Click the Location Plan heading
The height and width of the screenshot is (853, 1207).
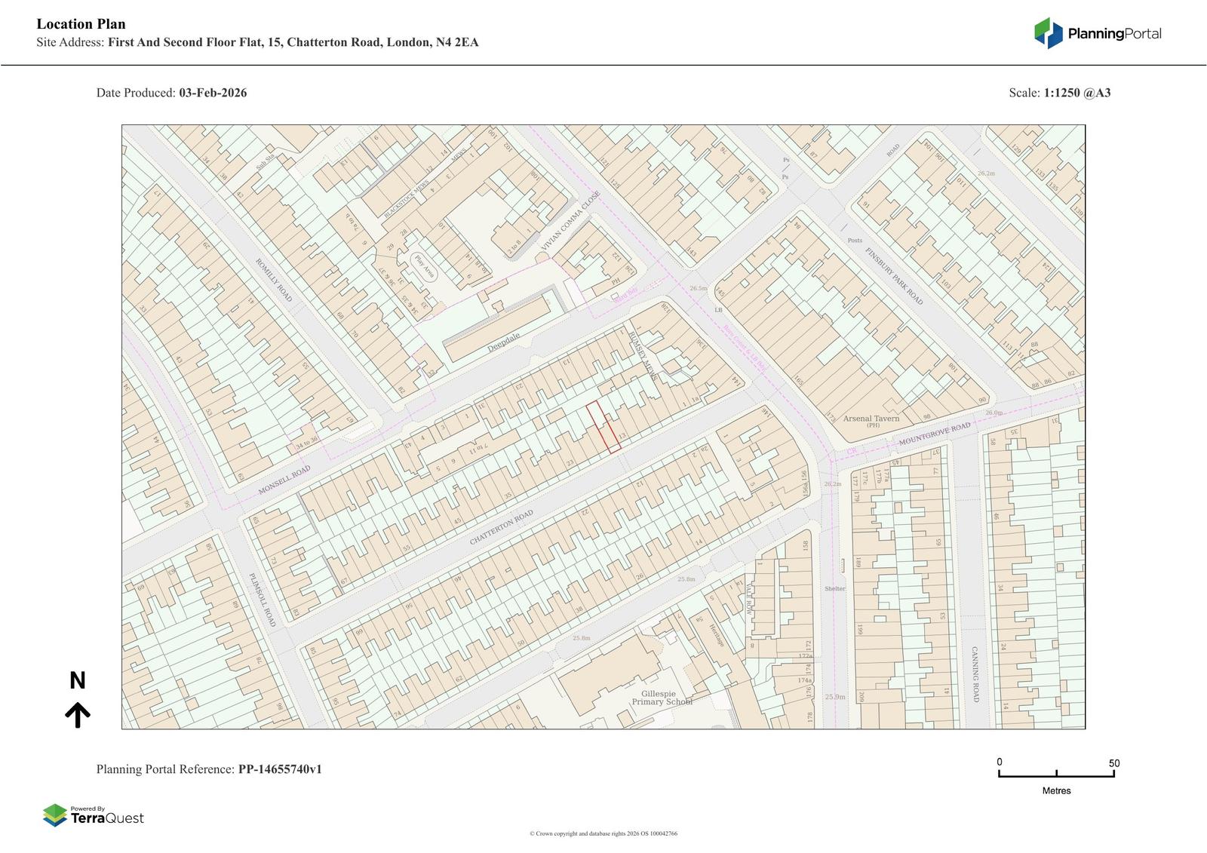coord(81,24)
